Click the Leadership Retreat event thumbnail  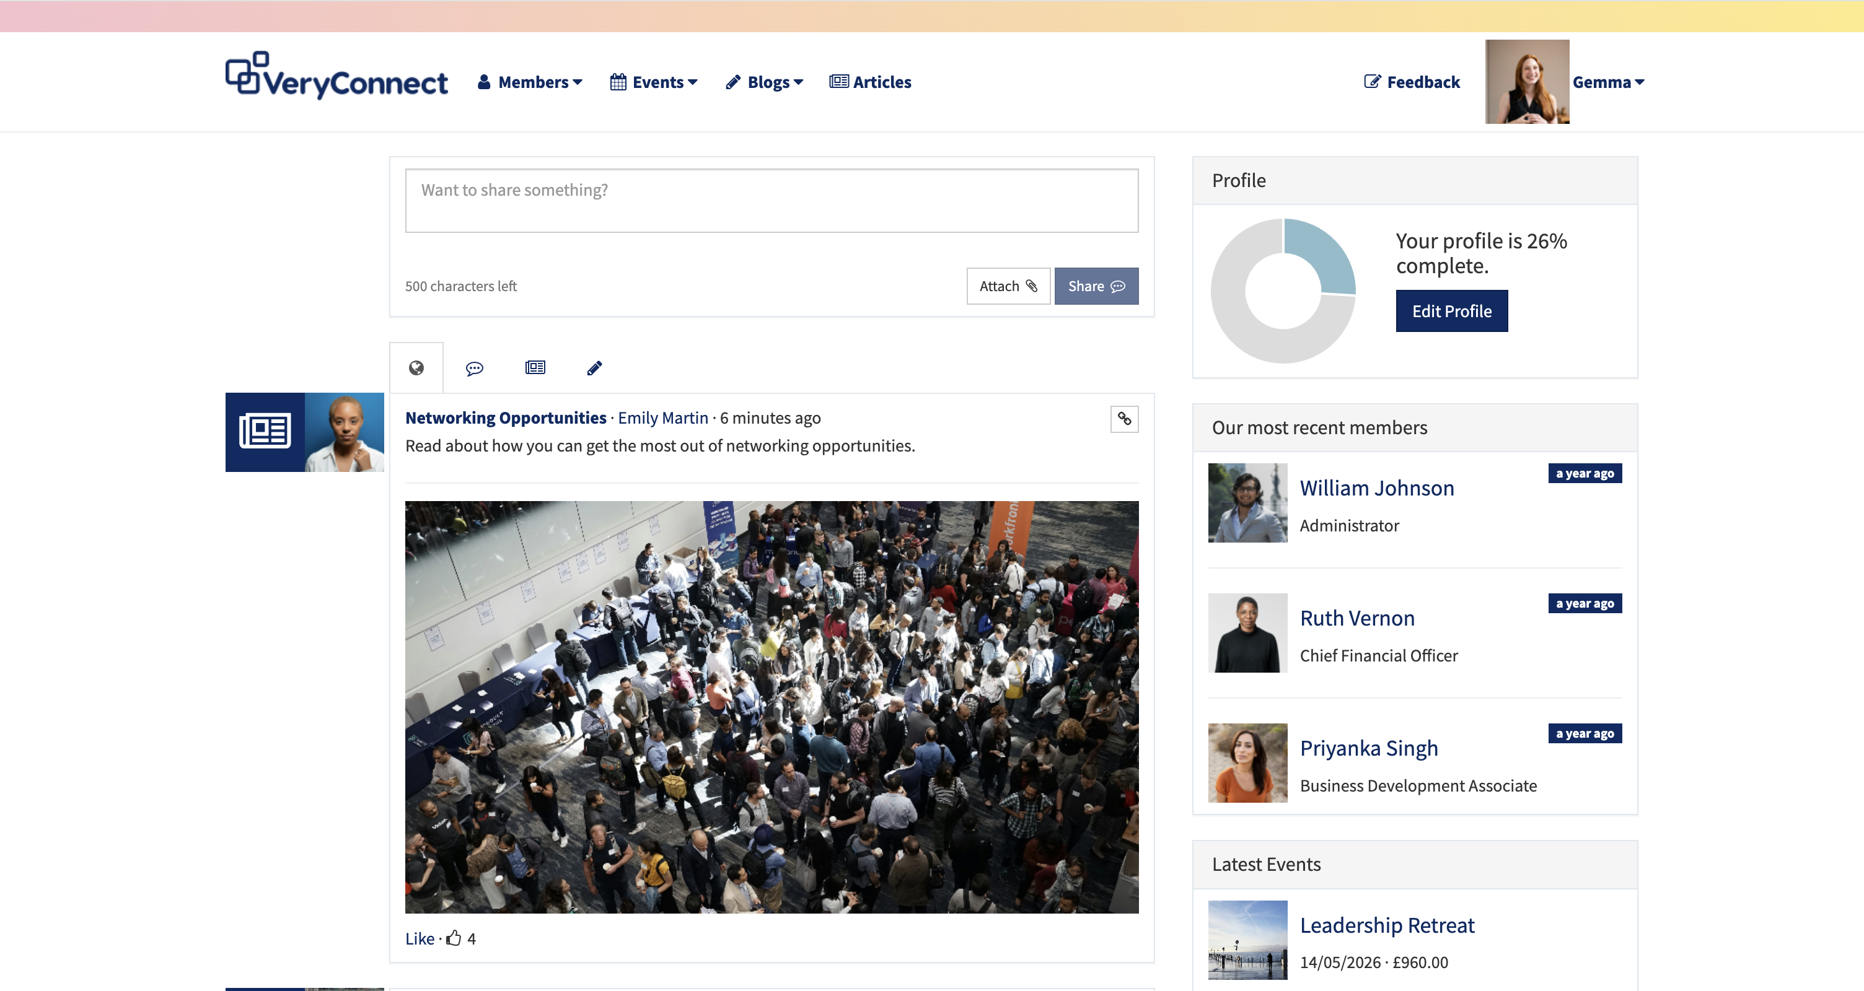(1247, 940)
